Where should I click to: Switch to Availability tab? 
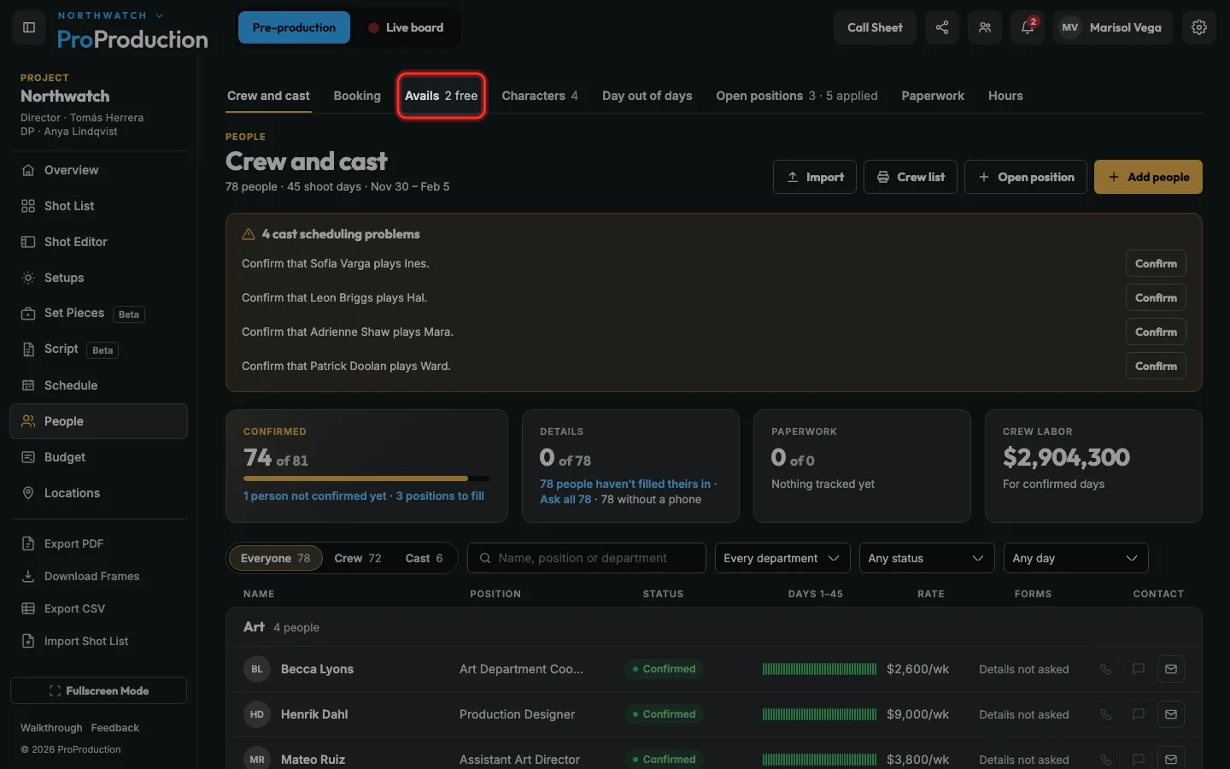442,96
